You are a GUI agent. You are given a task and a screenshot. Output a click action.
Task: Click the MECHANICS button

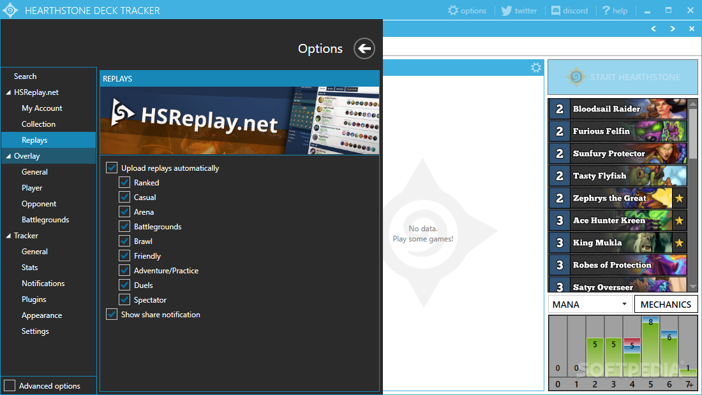coord(666,305)
